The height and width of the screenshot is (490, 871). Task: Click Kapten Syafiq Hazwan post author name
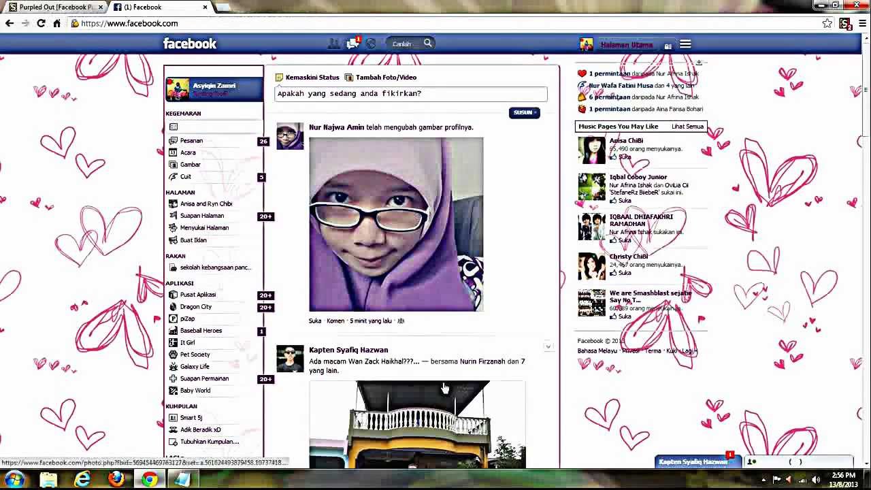point(348,350)
